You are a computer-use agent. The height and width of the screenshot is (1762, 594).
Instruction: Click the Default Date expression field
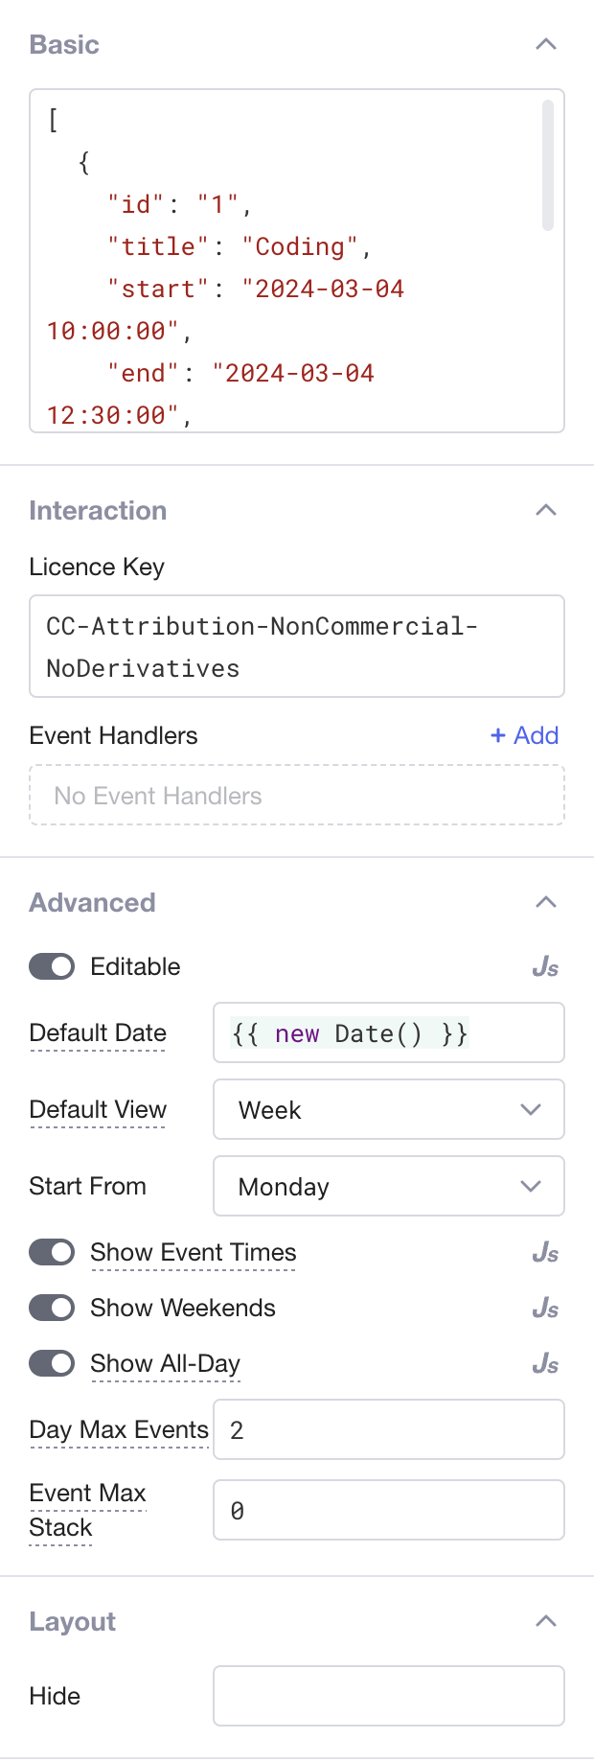(x=388, y=1032)
